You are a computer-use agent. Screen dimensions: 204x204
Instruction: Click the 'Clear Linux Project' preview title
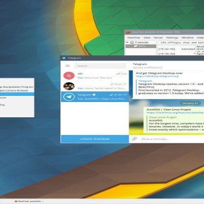coord(163,117)
